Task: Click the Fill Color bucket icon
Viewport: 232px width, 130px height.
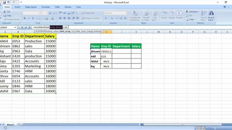Action: click(x=46, y=18)
